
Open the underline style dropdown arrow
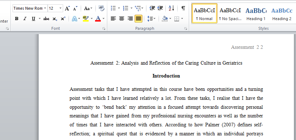[x=39, y=19]
